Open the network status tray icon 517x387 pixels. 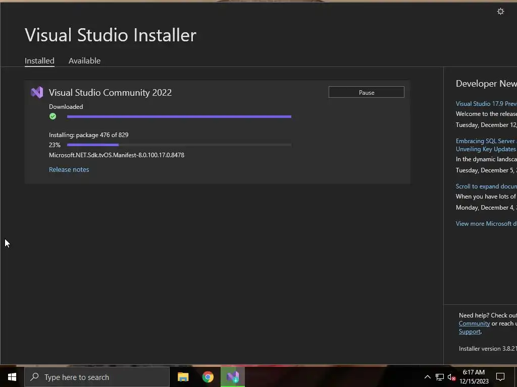440,377
